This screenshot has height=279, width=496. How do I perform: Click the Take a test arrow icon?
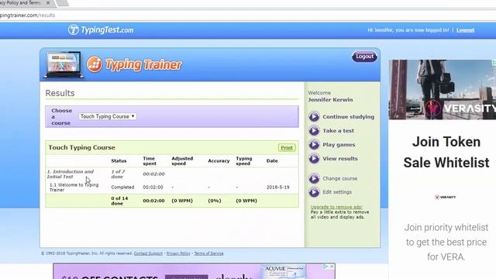[x=314, y=131]
